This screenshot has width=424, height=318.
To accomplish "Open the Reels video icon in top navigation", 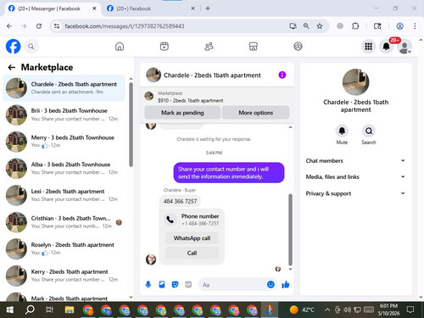I will [x=165, y=47].
